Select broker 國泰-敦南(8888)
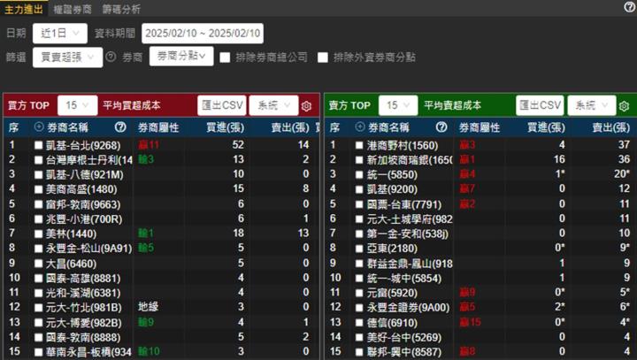Image resolution: width=637 pixels, height=360 pixels. click(x=83, y=337)
